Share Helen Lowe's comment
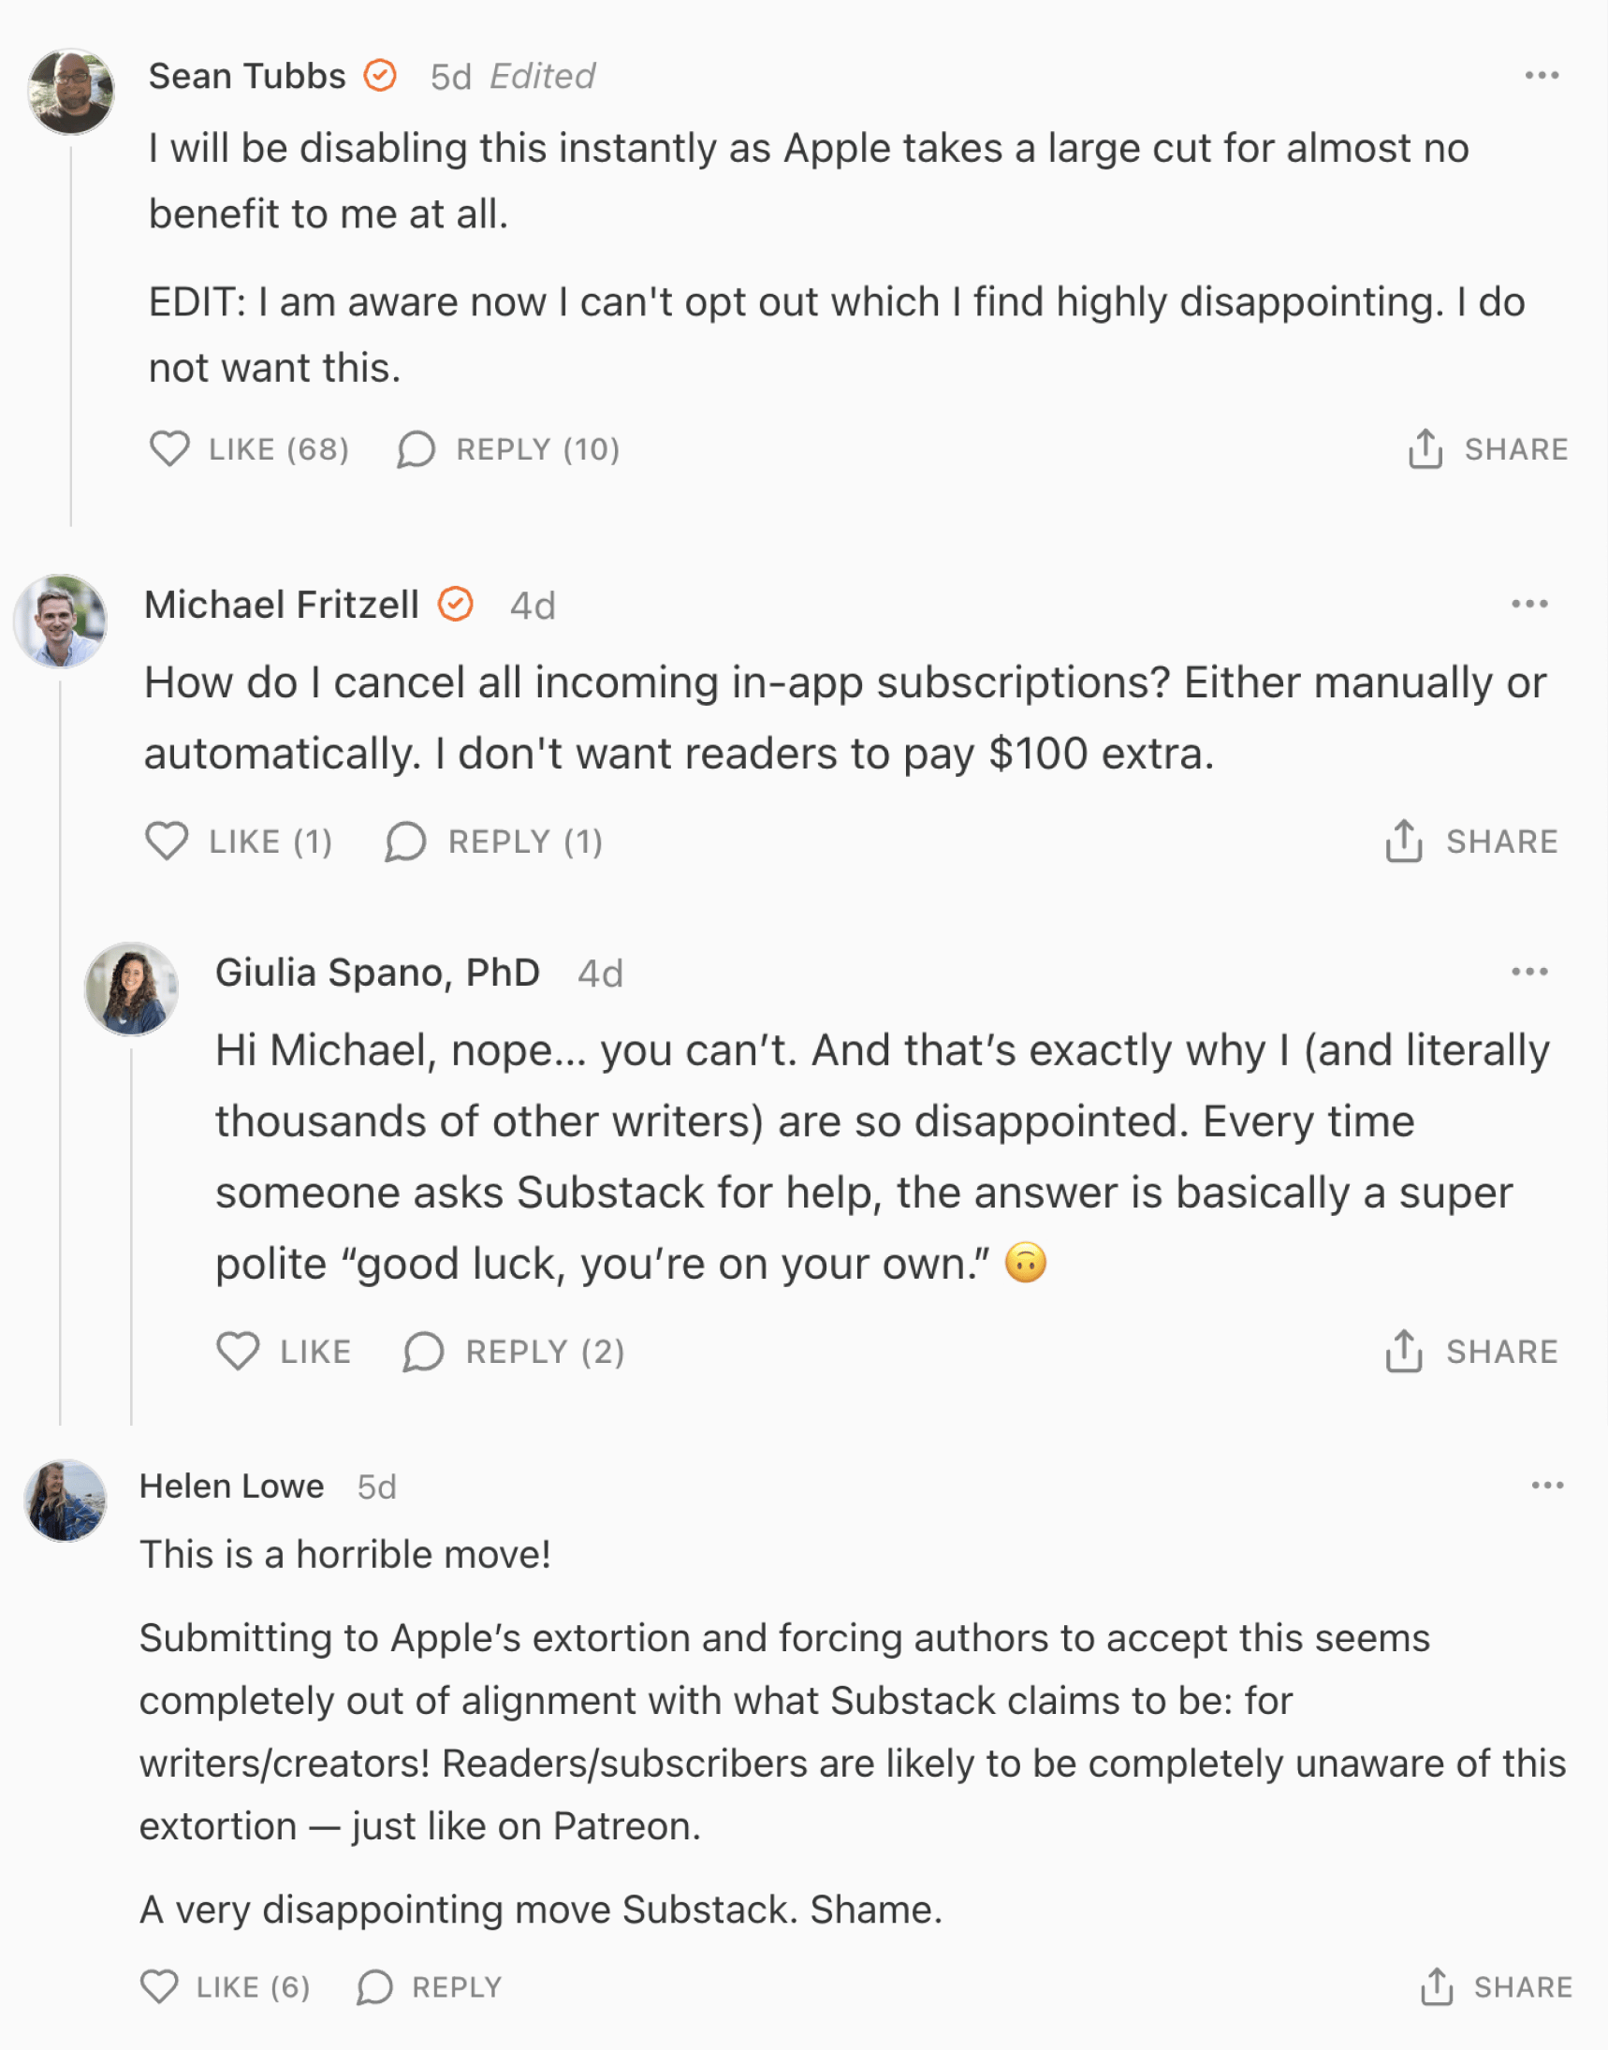 coord(1495,1986)
